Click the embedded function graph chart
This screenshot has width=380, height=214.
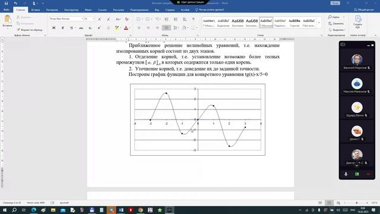point(198,119)
